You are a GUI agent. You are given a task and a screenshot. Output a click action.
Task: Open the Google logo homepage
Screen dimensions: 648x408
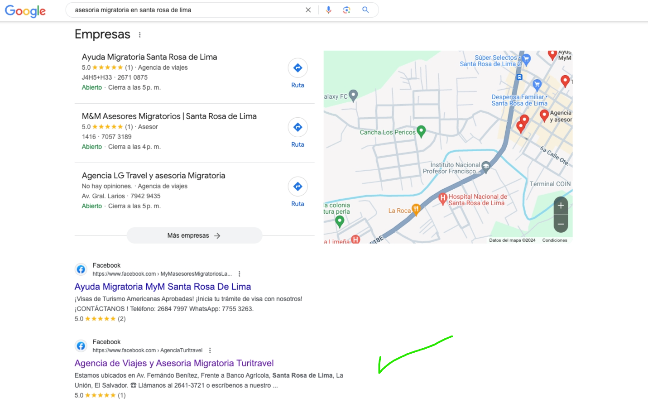(25, 11)
